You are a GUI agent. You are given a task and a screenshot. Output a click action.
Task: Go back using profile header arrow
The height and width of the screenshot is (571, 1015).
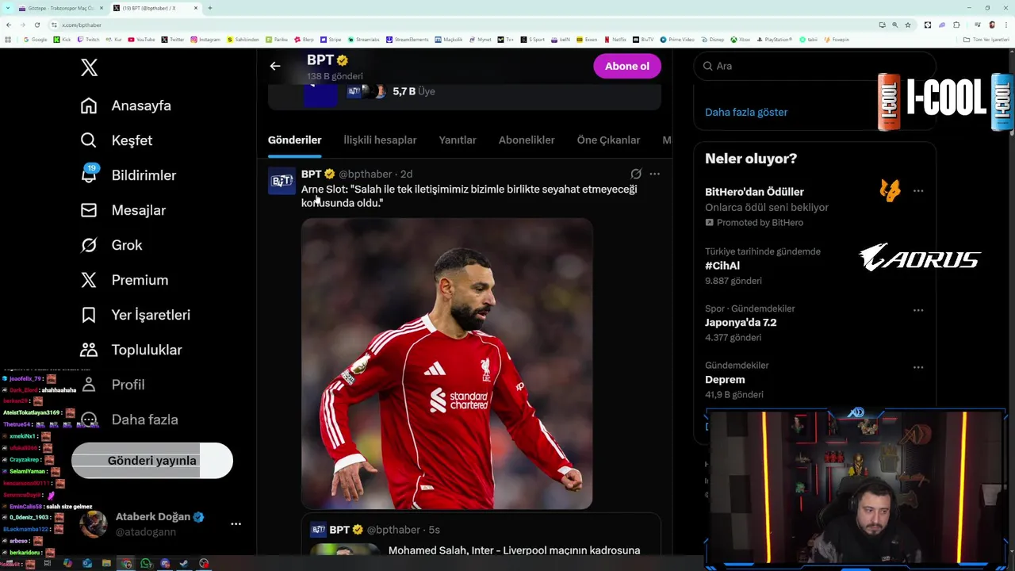tap(275, 66)
